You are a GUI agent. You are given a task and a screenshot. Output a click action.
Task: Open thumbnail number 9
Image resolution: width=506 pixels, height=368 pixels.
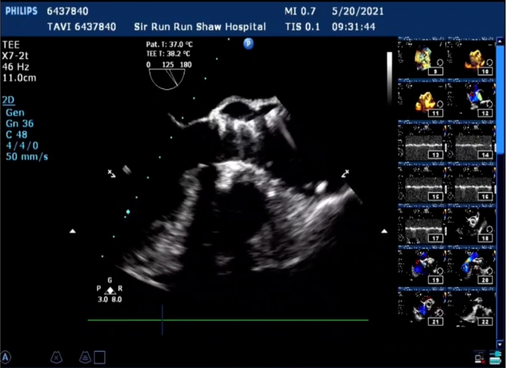[421, 58]
